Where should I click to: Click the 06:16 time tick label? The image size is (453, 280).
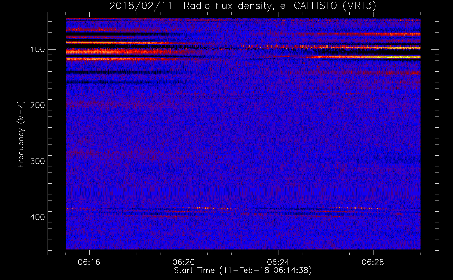89,262
